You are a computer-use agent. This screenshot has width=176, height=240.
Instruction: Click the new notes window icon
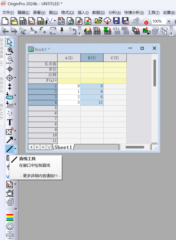[x=70, y=21]
